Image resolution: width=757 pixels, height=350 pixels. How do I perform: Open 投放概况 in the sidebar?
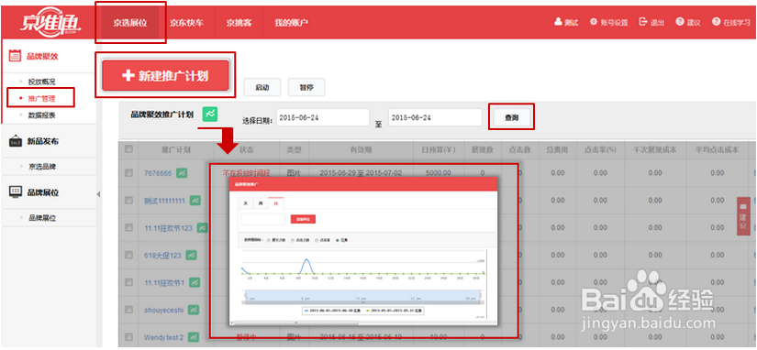[x=41, y=82]
